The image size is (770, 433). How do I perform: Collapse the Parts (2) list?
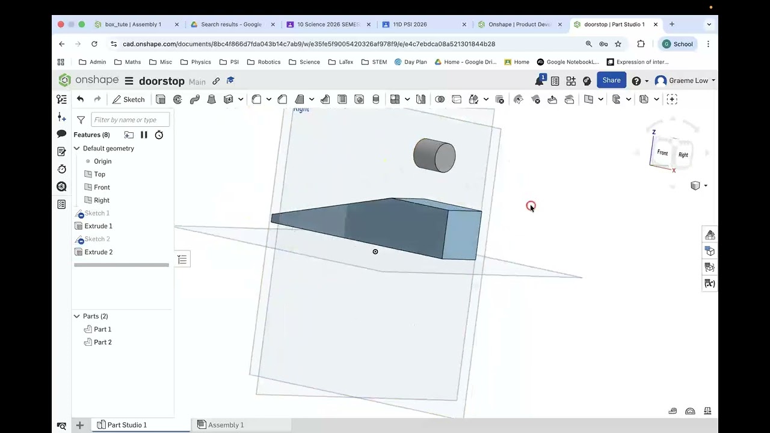point(77,316)
